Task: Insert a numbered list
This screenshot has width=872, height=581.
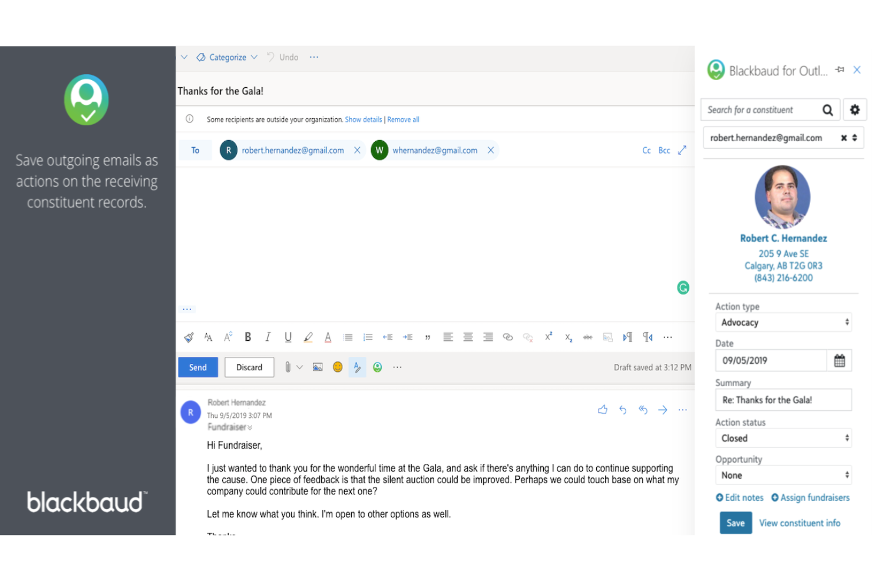Action: (x=368, y=337)
